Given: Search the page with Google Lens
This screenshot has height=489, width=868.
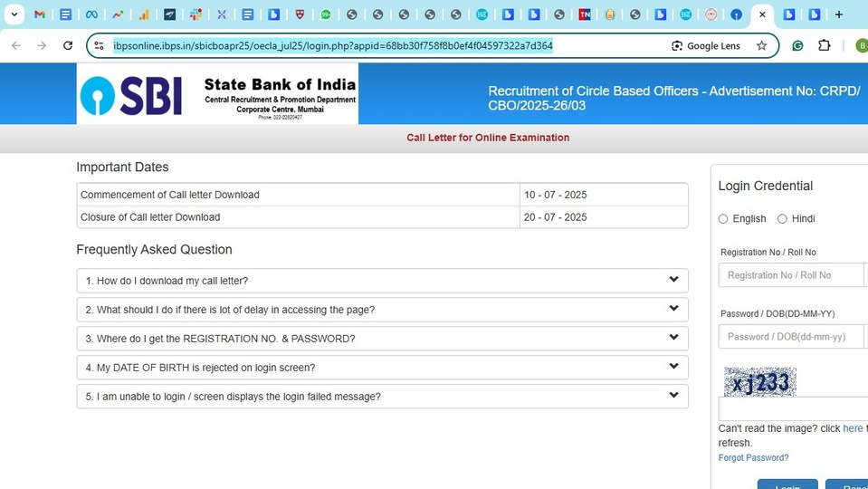Looking at the screenshot, I should tap(706, 46).
